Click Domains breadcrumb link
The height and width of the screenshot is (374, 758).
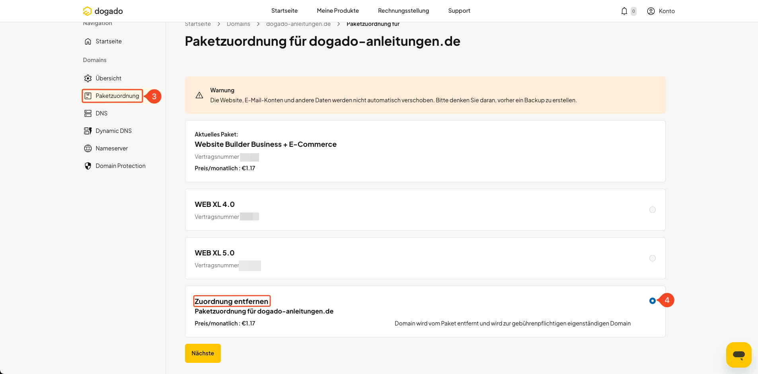coord(238,24)
